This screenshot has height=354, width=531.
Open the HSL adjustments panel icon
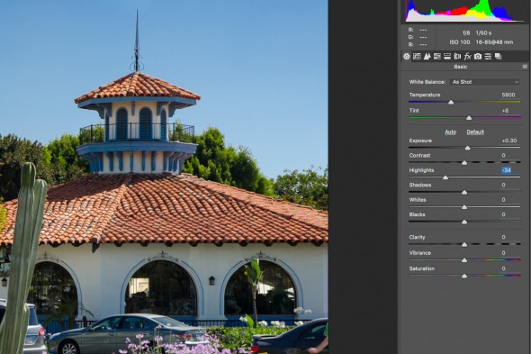437,56
